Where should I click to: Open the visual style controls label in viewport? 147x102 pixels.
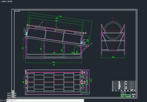click(x=9, y=1)
